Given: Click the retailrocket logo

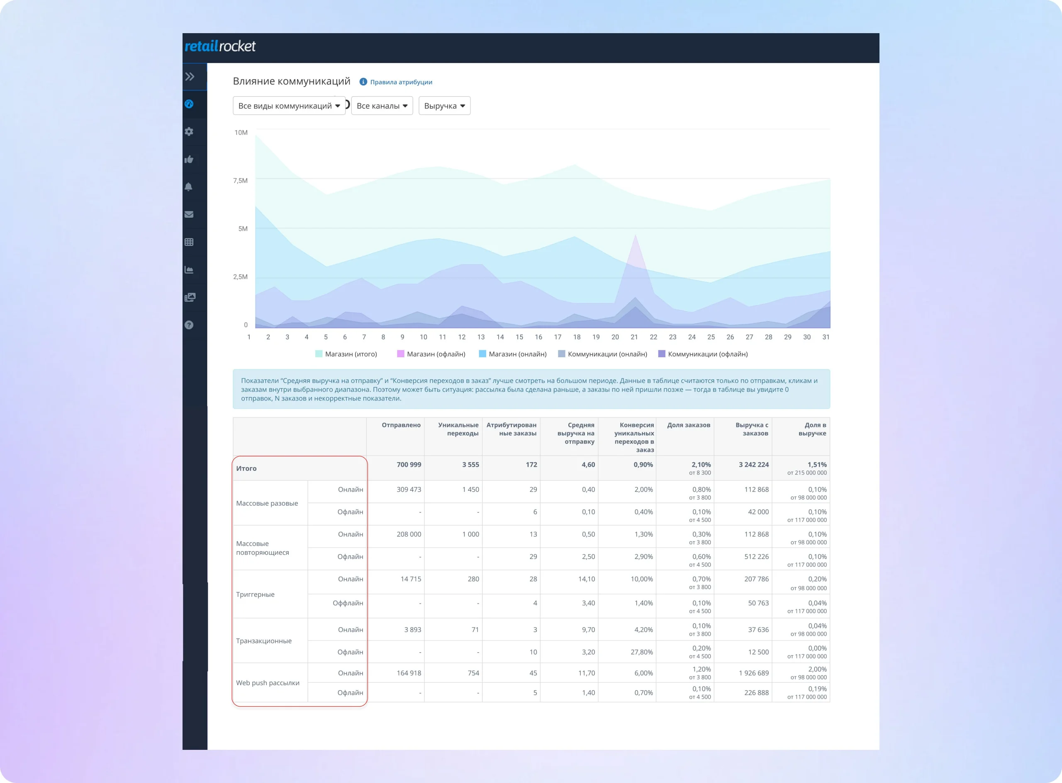Looking at the screenshot, I should click(x=220, y=46).
